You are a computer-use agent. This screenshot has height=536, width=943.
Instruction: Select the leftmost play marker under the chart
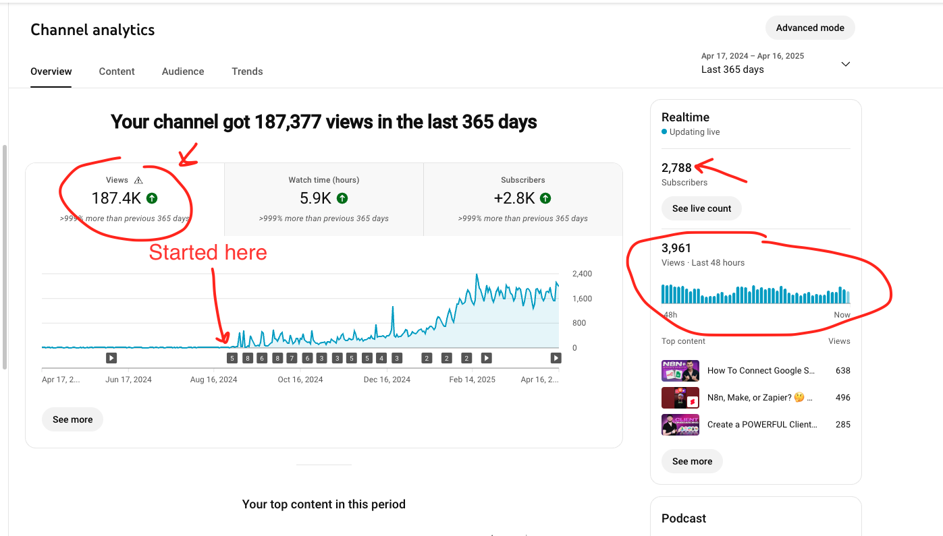pyautogui.click(x=111, y=358)
